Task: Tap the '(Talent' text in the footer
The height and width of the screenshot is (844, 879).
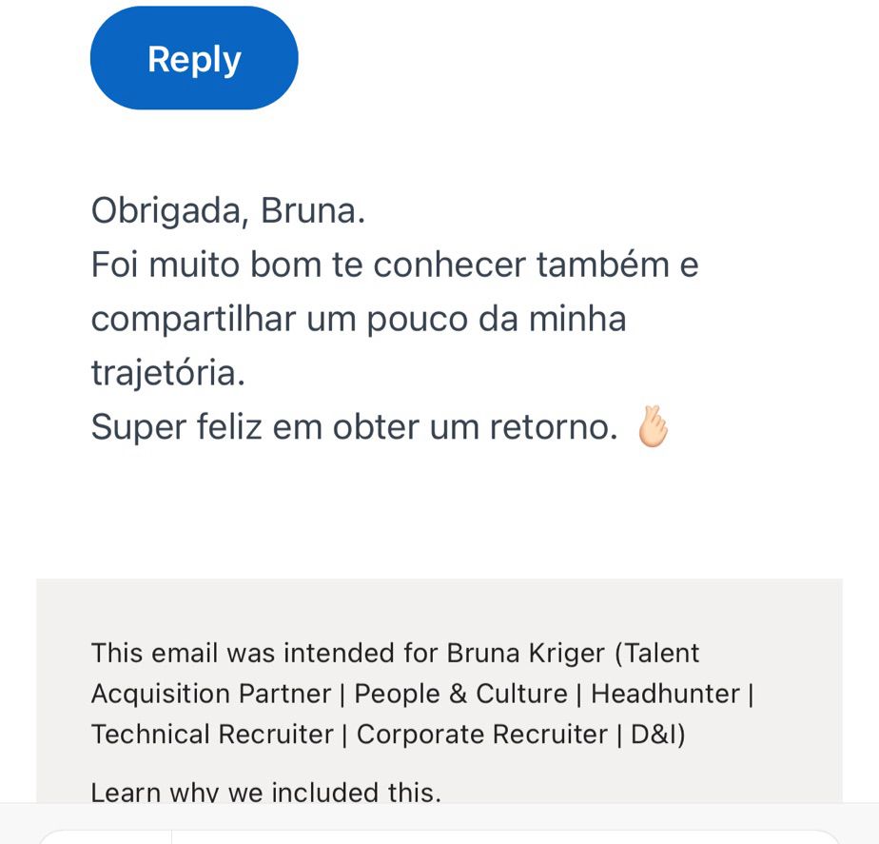Action: (657, 654)
